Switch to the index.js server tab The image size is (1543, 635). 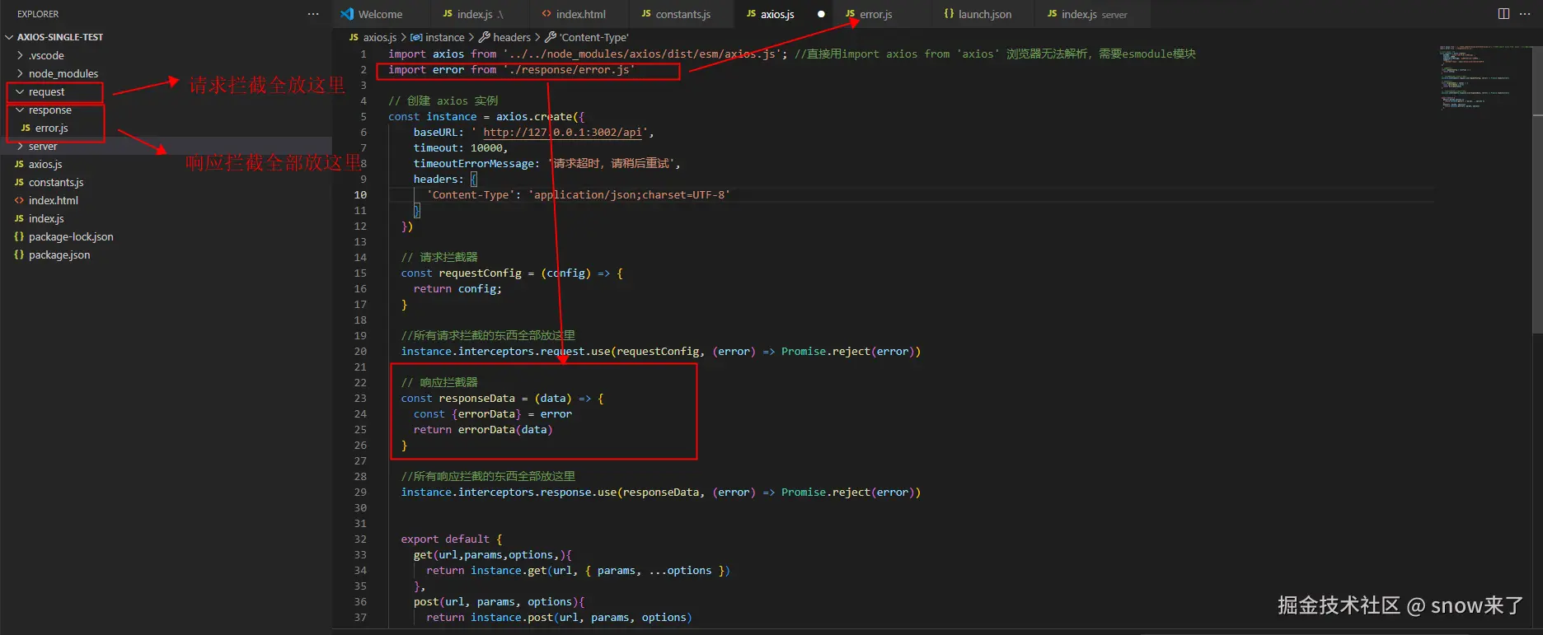point(1093,14)
